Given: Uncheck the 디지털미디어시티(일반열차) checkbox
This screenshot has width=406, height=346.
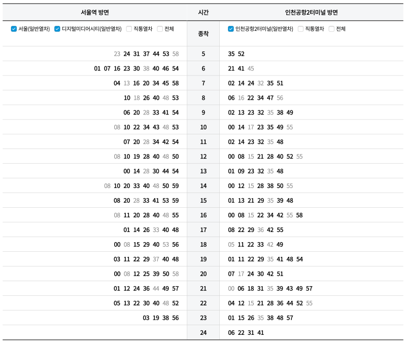Looking at the screenshot, I should coord(57,29).
